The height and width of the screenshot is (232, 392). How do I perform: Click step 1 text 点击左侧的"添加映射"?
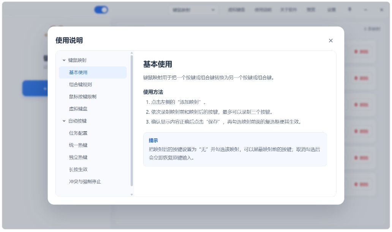(178, 102)
